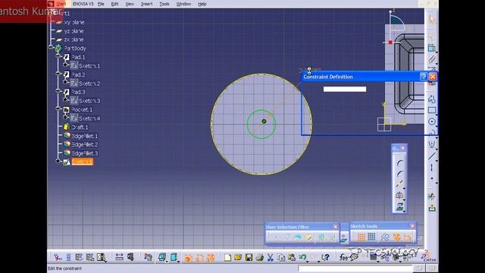Viewport: 485px width, 273px height.
Task: Open the Help menu
Action: [202, 4]
